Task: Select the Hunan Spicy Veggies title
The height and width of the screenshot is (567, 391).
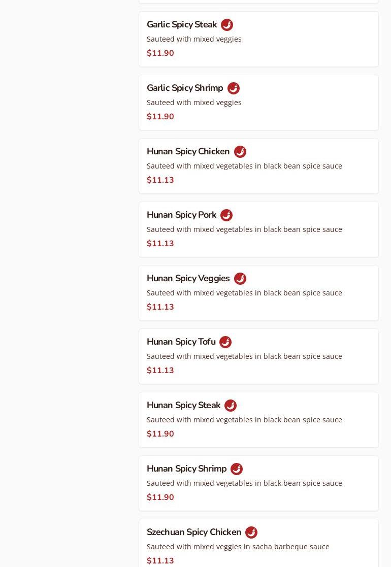Action: 188,279
